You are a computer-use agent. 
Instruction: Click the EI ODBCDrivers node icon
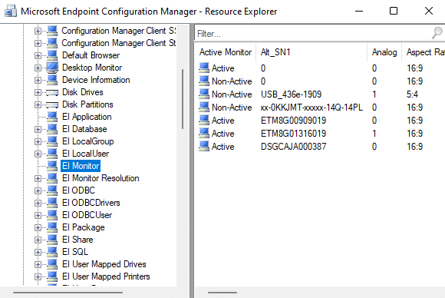tap(52, 202)
